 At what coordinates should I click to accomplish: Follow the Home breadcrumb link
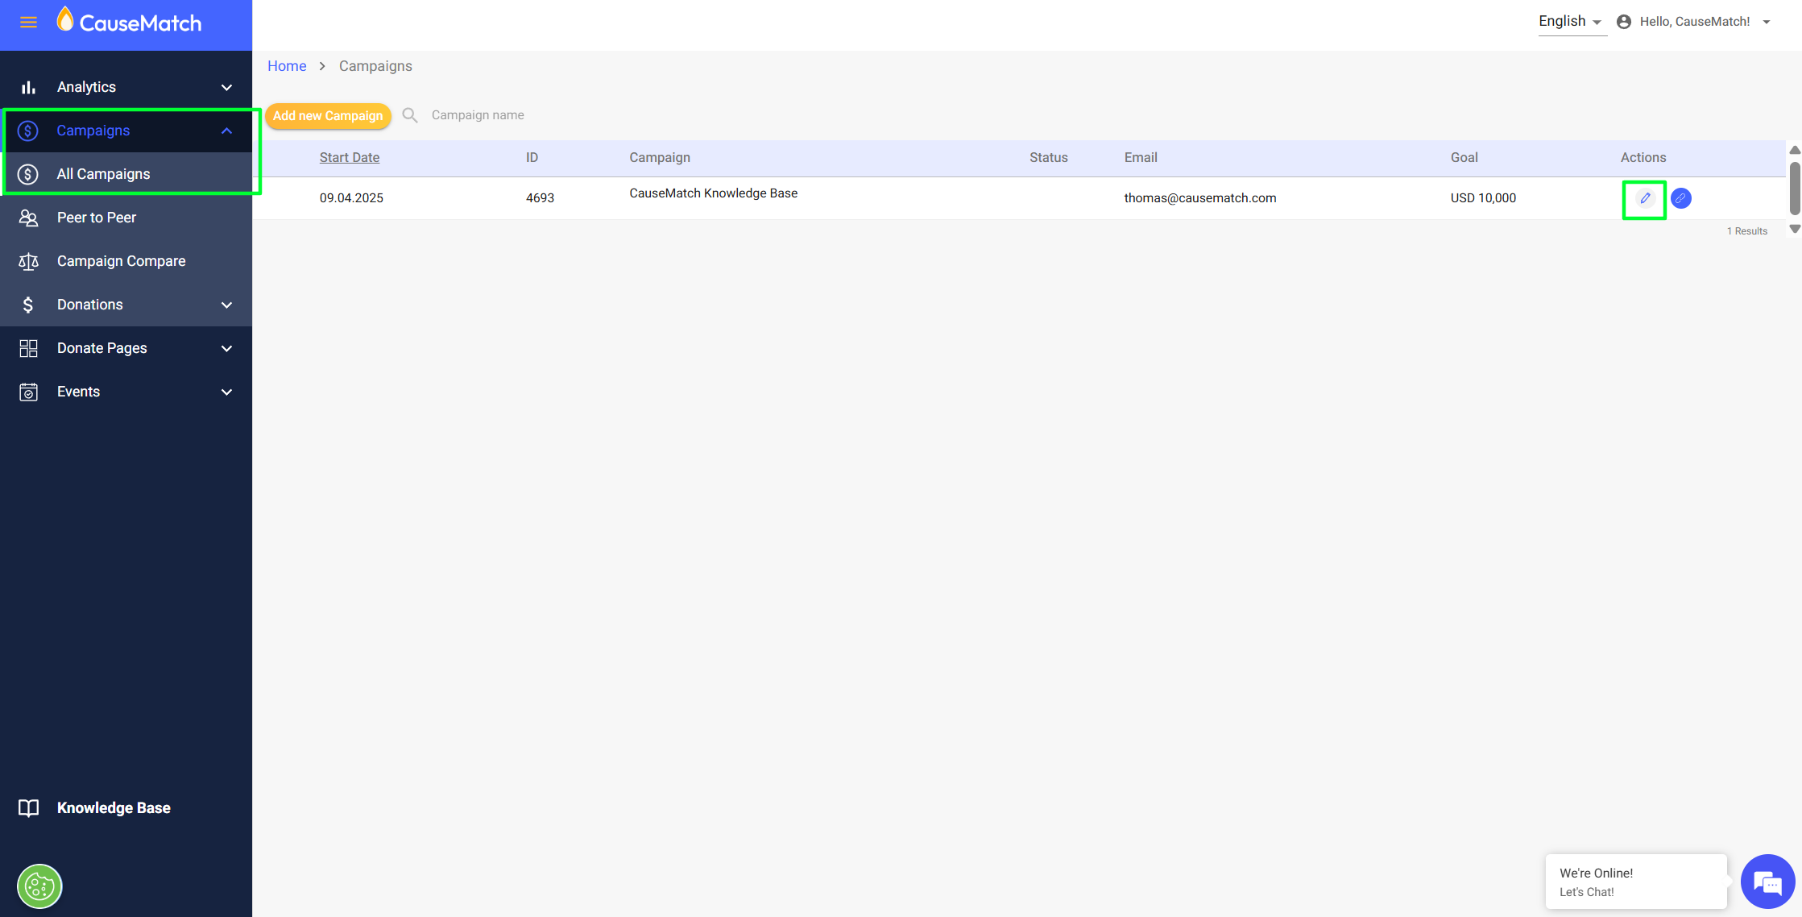tap(287, 66)
